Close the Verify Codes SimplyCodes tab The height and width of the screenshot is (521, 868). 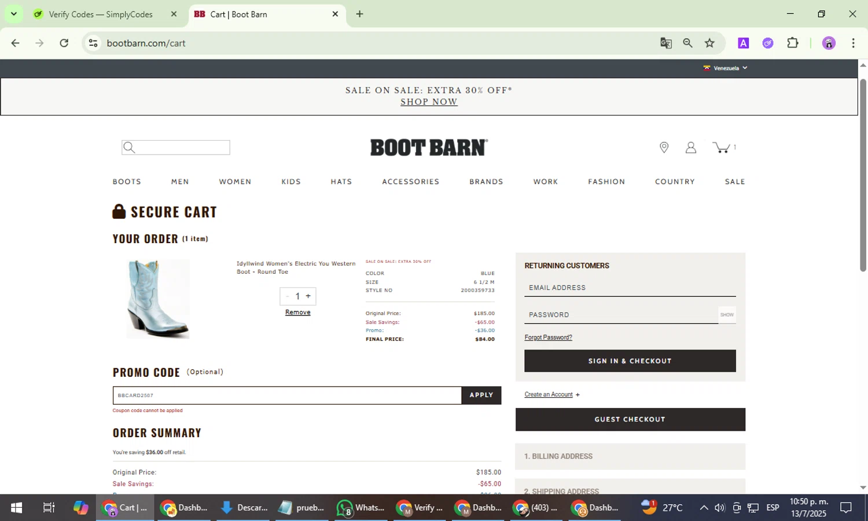[x=174, y=14]
